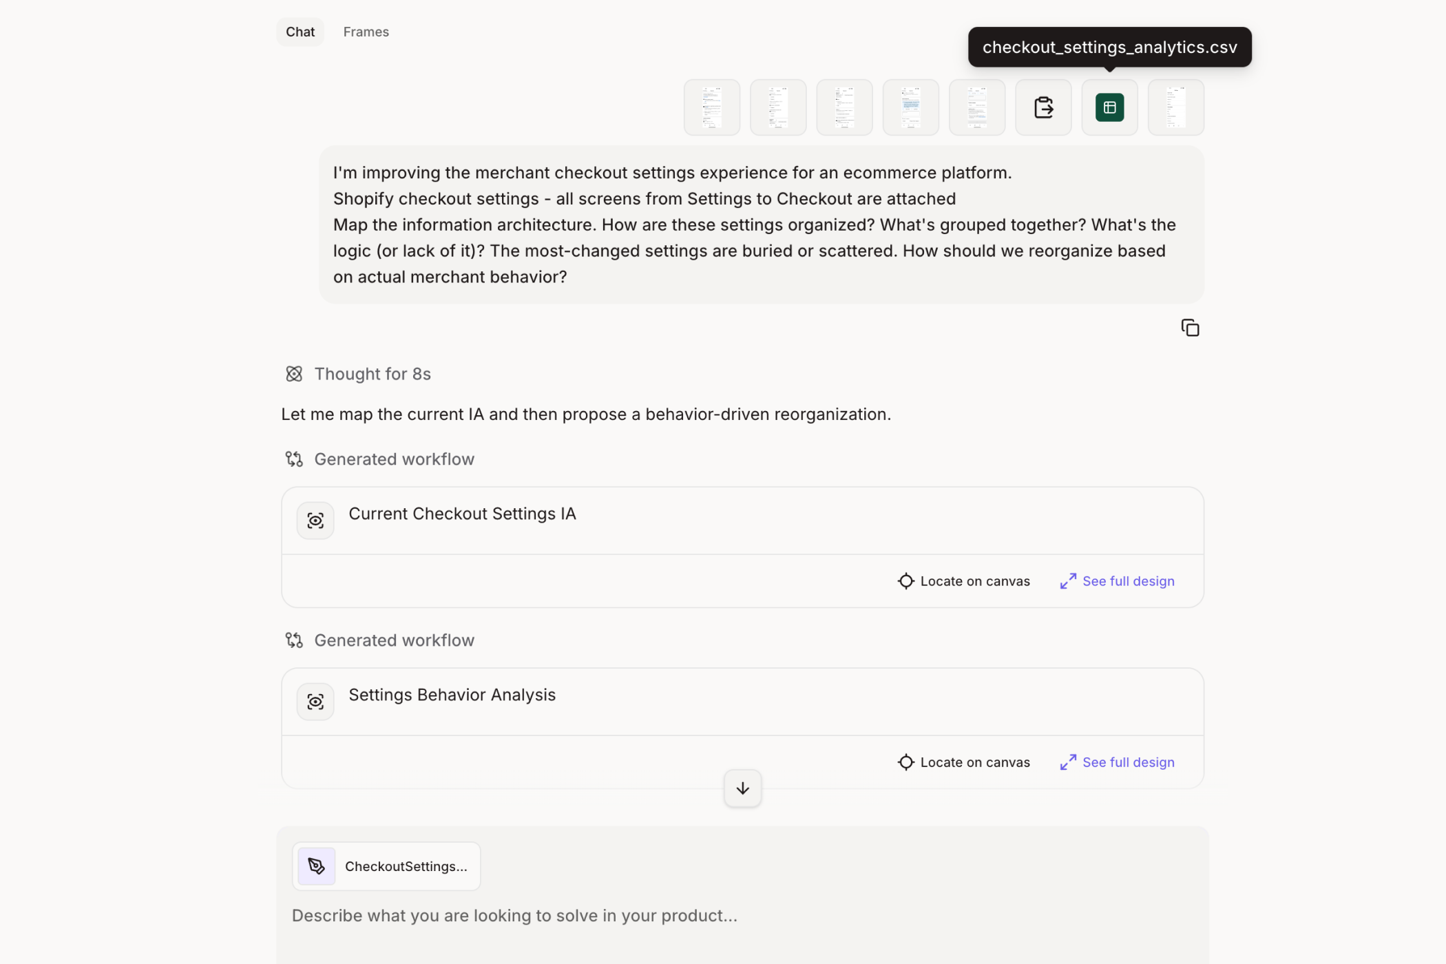Switch to the Frames tab
The image size is (1446, 964).
(x=366, y=32)
